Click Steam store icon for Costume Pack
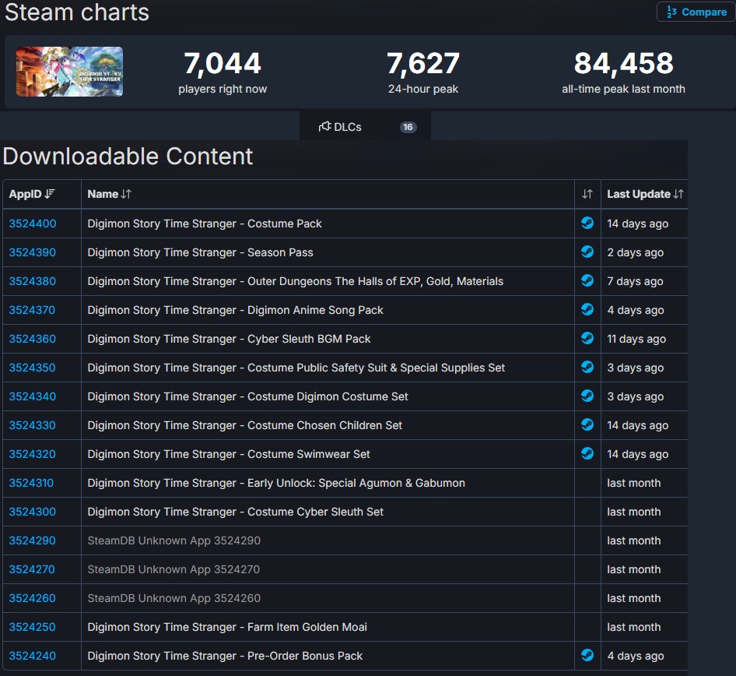Screen dimensions: 736x676 point(587,223)
